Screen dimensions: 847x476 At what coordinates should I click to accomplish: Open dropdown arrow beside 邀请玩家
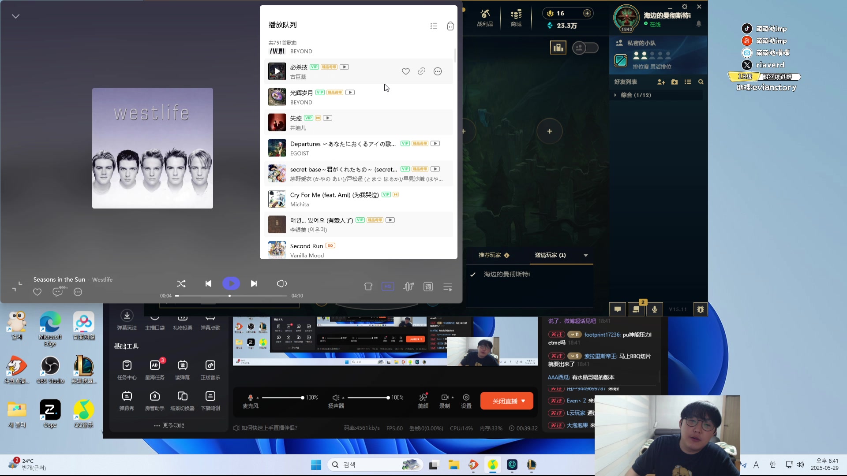pos(586,256)
